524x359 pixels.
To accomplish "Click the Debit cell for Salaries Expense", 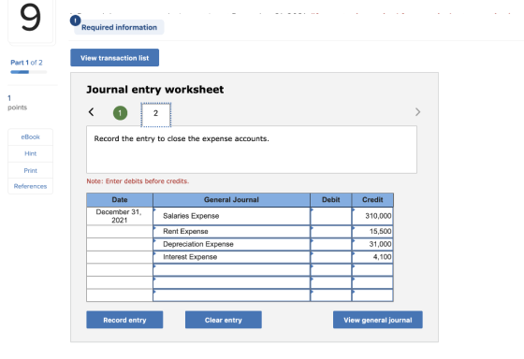I will click(331, 216).
